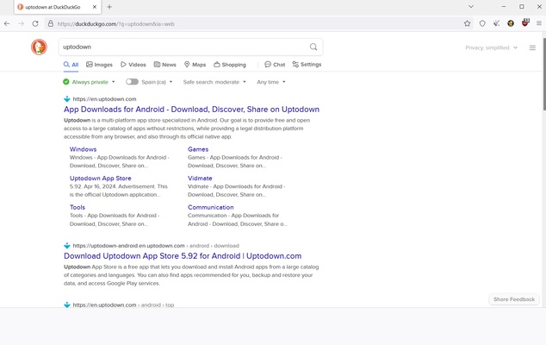Open the Tools sitelink

(x=78, y=207)
